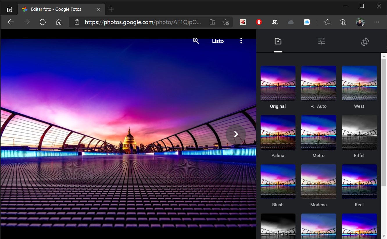Click the address bar URL
This screenshot has width=387, height=239.
(143, 22)
